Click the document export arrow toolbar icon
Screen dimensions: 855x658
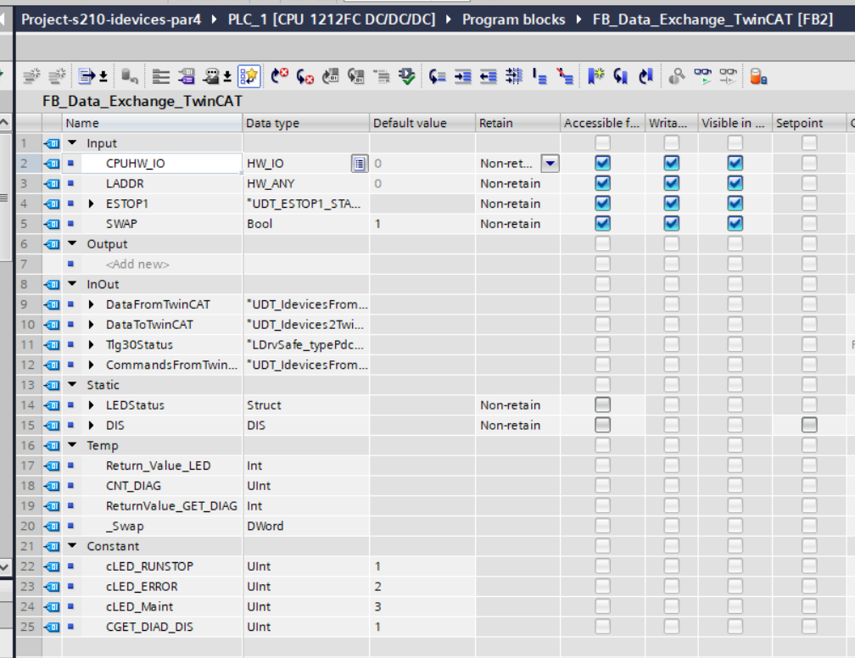(87, 76)
